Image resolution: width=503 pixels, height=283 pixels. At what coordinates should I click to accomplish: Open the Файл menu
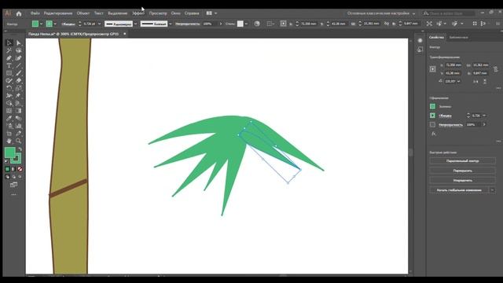(35, 13)
